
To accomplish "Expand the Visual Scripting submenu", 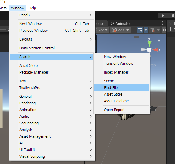I will 52,156.
